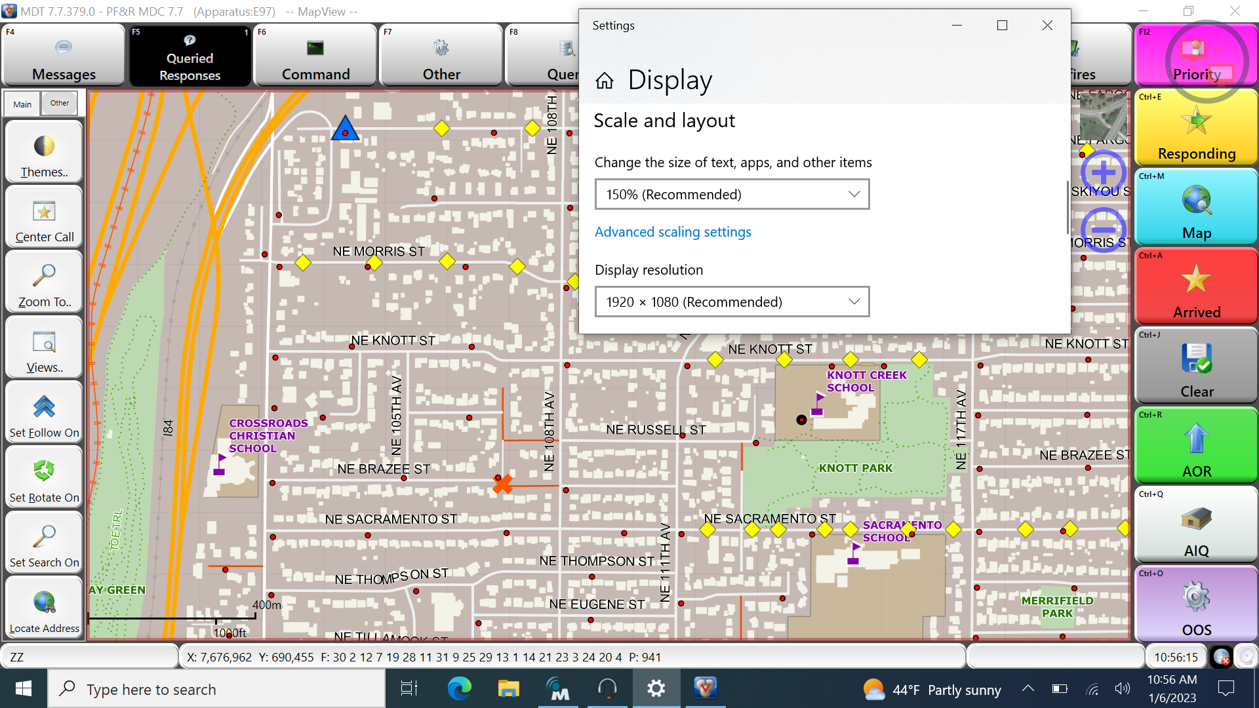This screenshot has height=708, width=1259.
Task: Select the Main map tab
Action: click(22, 104)
